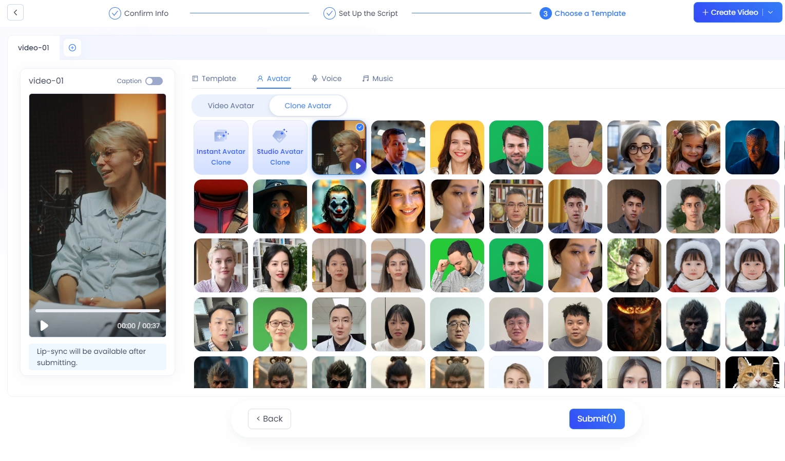Seek on the video preview progress bar

(x=98, y=311)
